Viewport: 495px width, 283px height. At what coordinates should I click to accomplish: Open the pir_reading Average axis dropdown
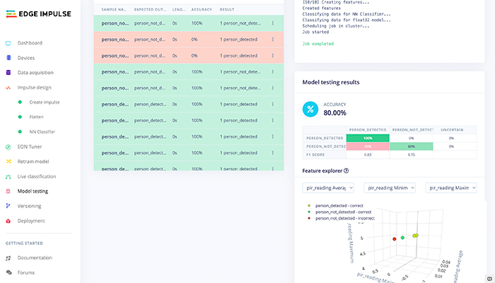click(x=328, y=188)
